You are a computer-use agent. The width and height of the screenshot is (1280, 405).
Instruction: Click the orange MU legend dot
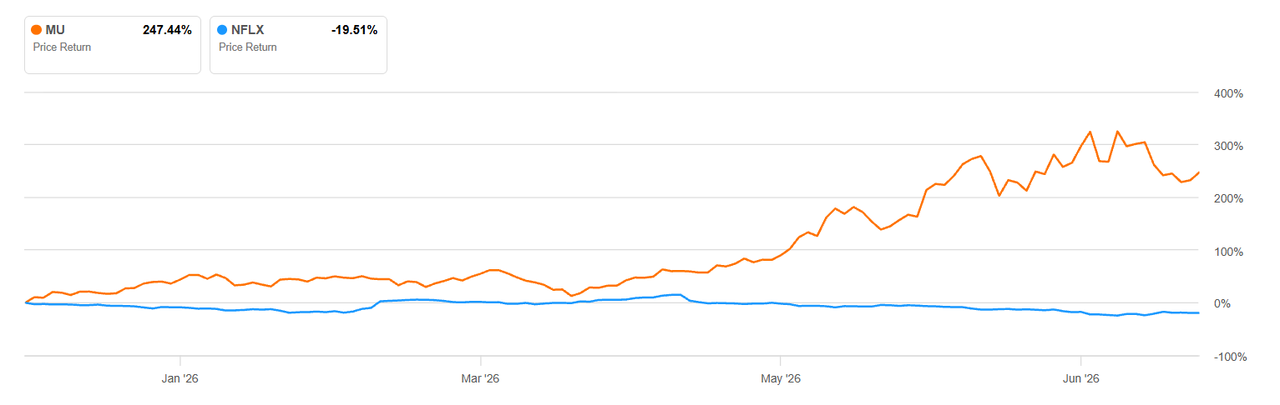point(37,30)
